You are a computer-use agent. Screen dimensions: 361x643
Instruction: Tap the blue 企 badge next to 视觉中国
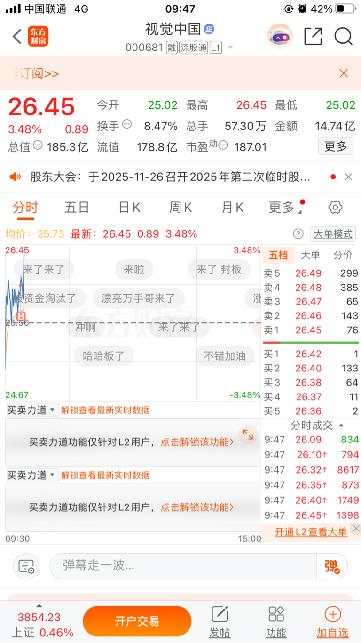coord(209,29)
